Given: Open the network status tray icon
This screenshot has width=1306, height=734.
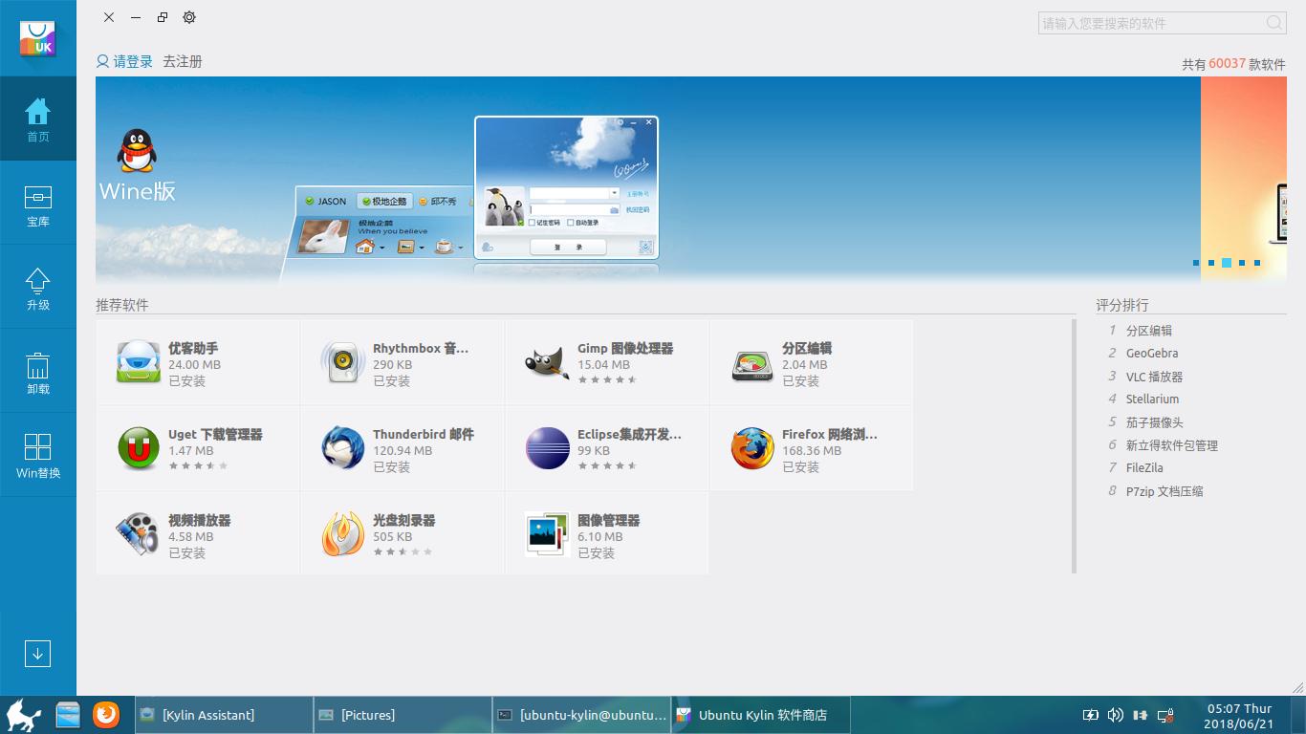Looking at the screenshot, I should 1165,715.
